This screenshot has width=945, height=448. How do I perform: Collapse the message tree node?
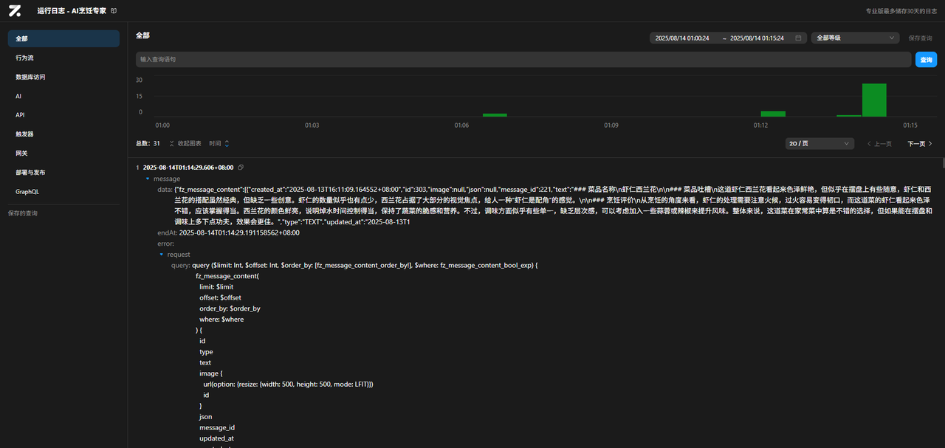148,179
